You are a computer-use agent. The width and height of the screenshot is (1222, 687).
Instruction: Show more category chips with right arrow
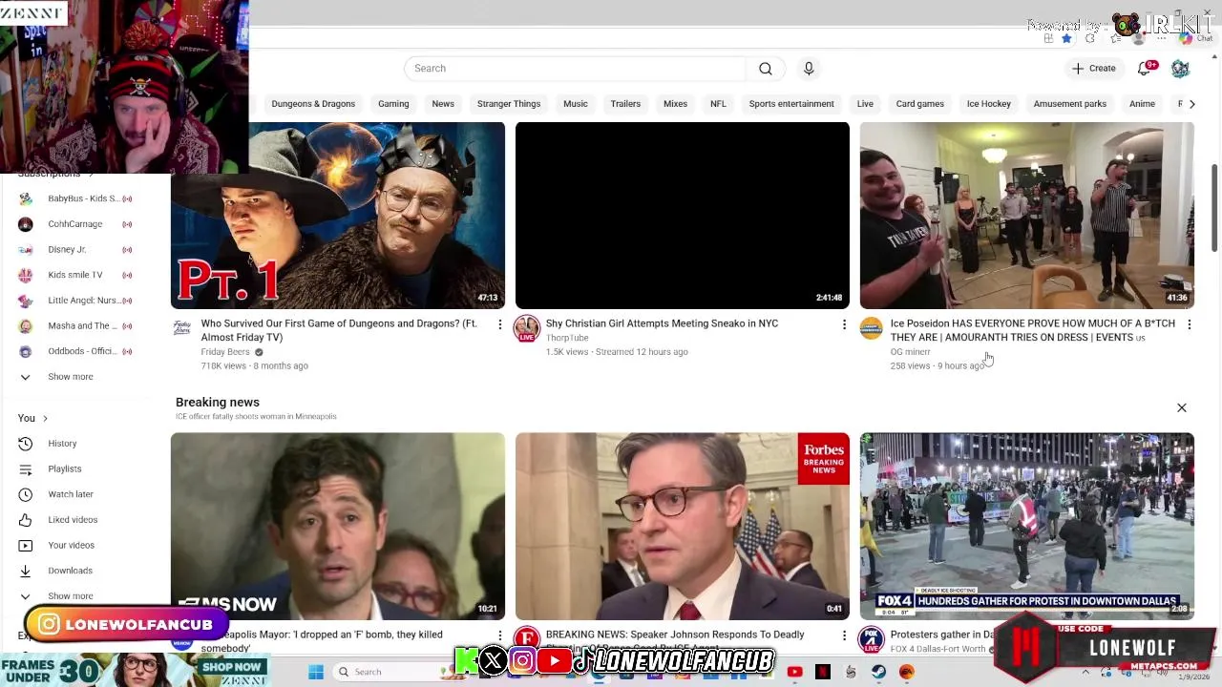[1191, 104]
